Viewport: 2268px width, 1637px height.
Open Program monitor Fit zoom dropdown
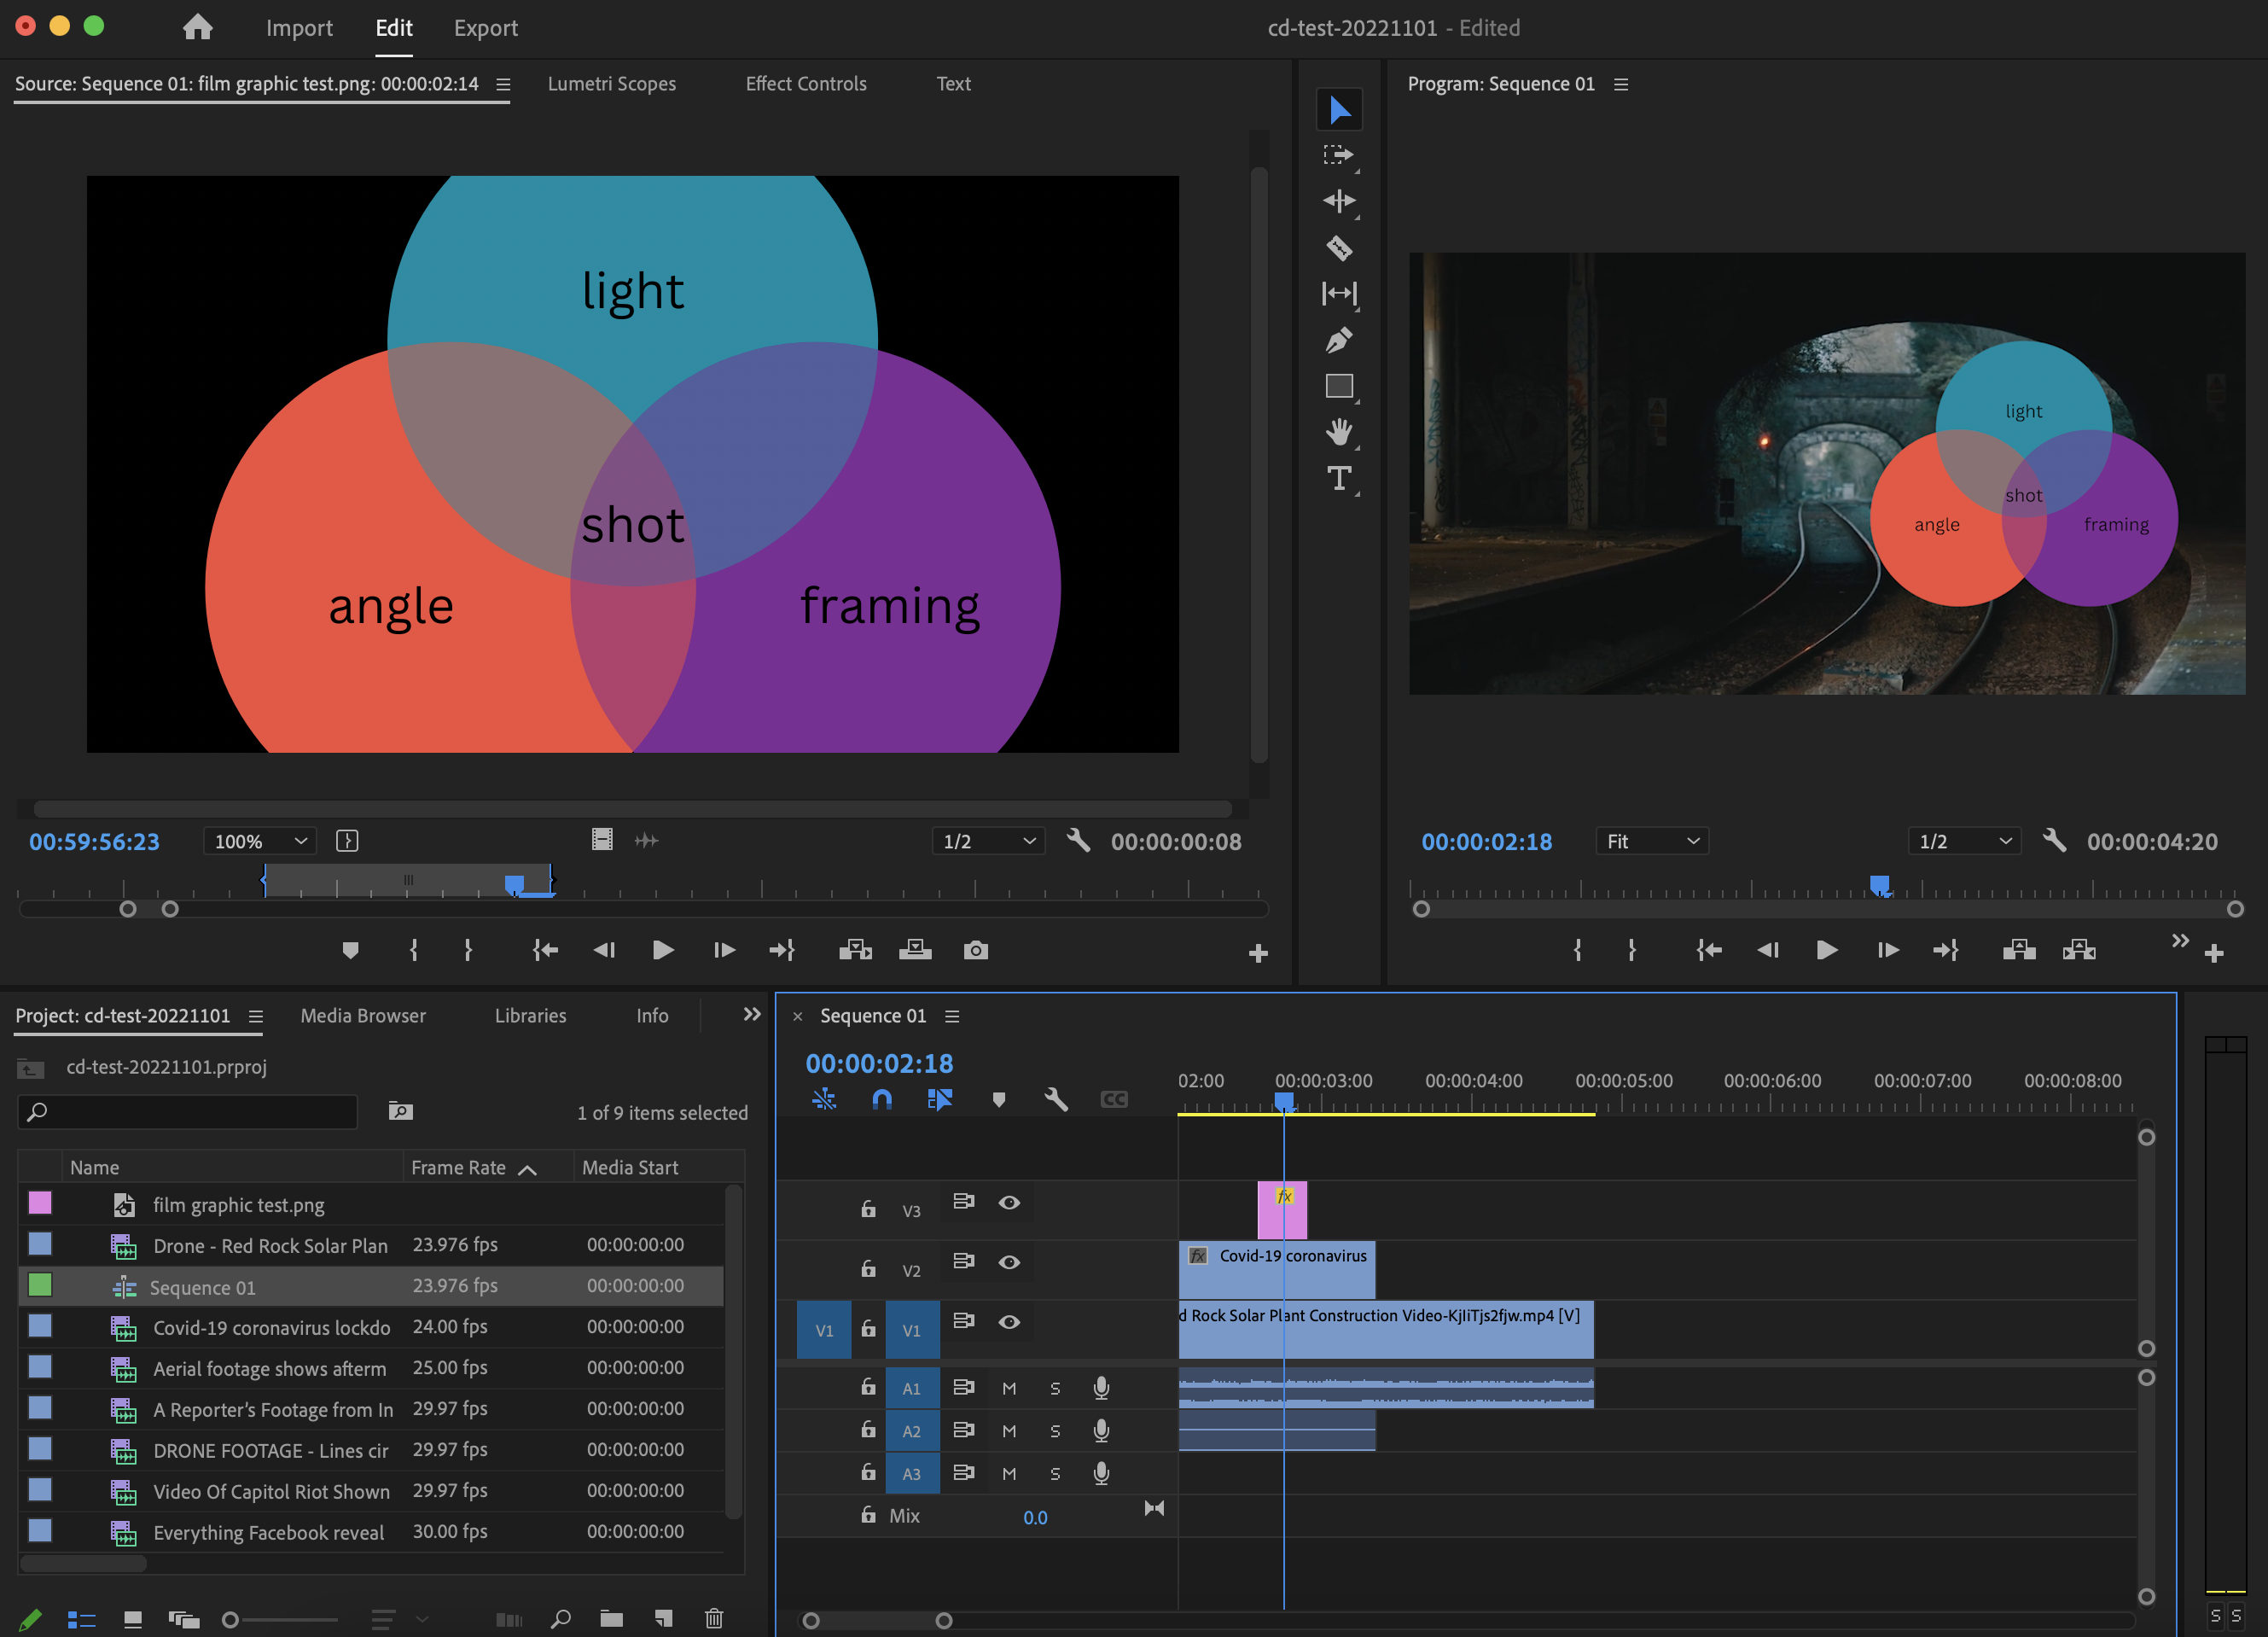1652,841
